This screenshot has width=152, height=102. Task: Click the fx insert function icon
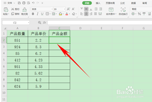[44, 23]
